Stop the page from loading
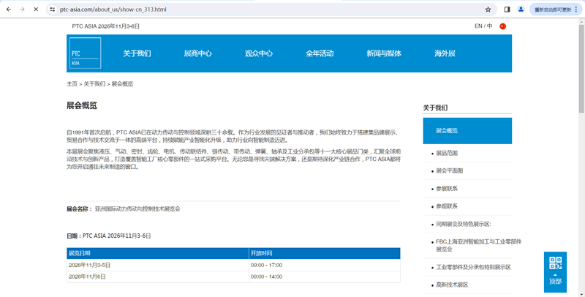Image resolution: width=585 pixels, height=297 pixels. click(36, 10)
